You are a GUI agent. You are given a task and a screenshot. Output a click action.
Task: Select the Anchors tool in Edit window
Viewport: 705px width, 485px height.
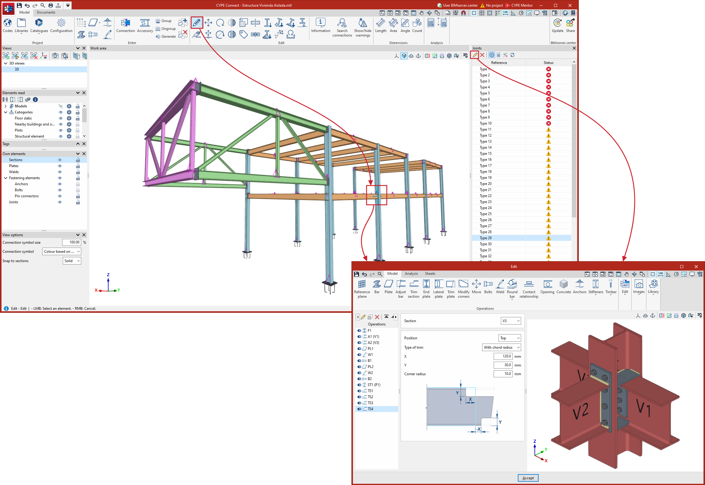[x=580, y=287]
